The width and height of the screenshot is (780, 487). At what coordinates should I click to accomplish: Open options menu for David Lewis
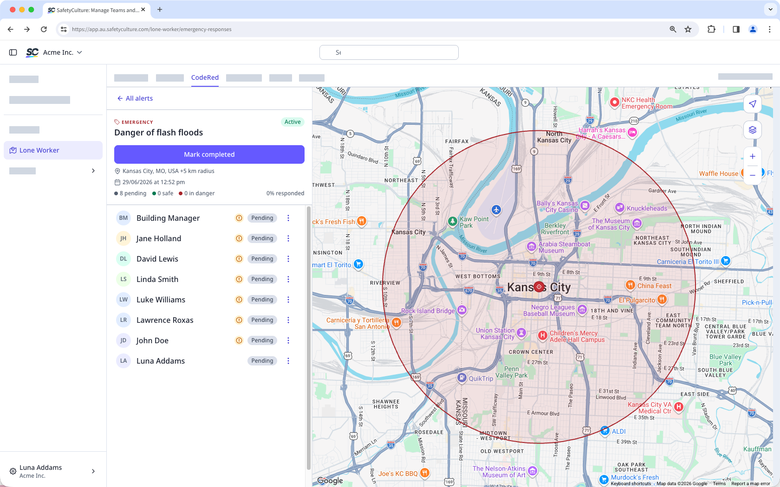[288, 259]
